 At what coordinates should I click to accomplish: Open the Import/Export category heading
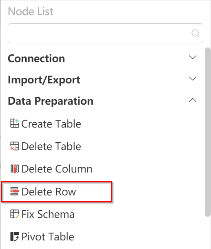(x=44, y=80)
